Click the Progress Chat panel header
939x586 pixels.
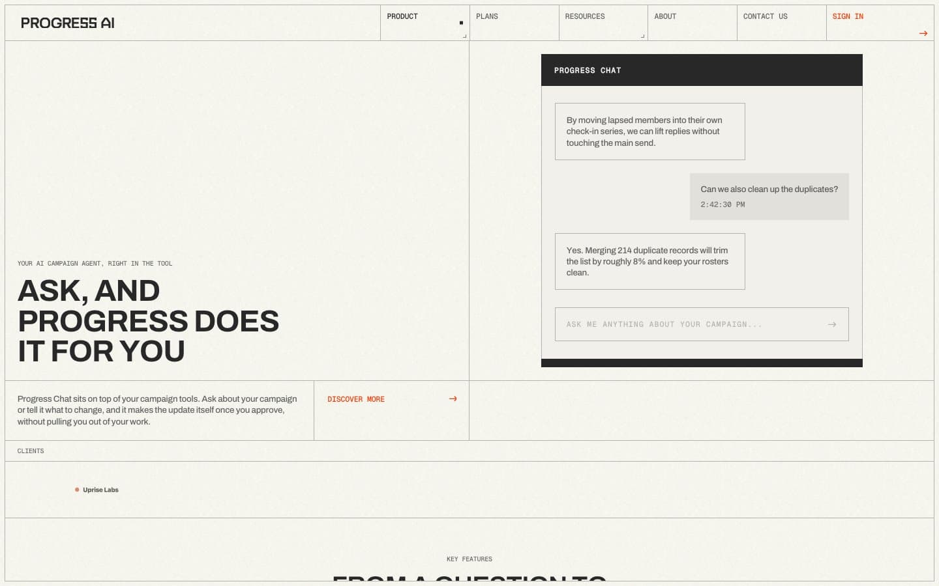(702, 70)
